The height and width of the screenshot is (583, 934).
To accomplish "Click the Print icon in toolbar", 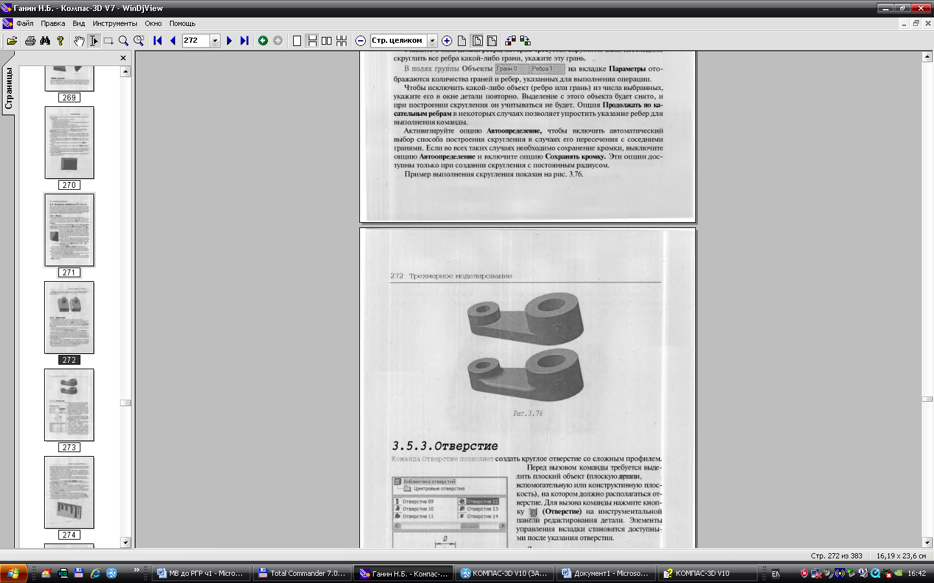I will [30, 41].
